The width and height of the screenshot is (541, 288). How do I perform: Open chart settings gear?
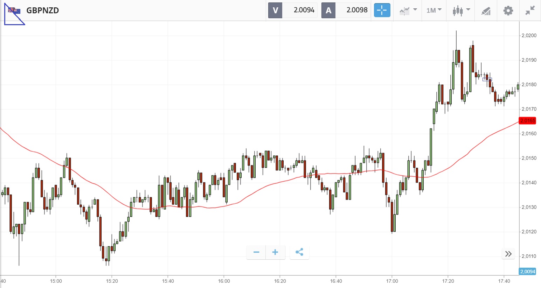(x=508, y=10)
